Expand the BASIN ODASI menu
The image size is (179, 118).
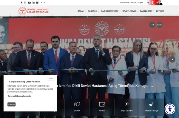pyautogui.click(x=147, y=11)
